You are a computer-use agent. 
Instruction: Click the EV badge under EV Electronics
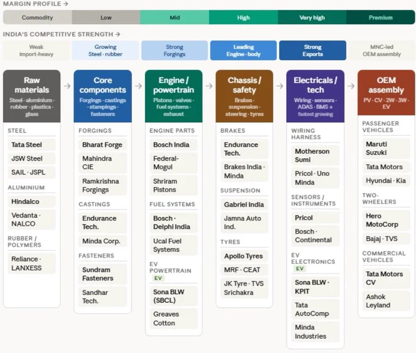pyautogui.click(x=300, y=269)
